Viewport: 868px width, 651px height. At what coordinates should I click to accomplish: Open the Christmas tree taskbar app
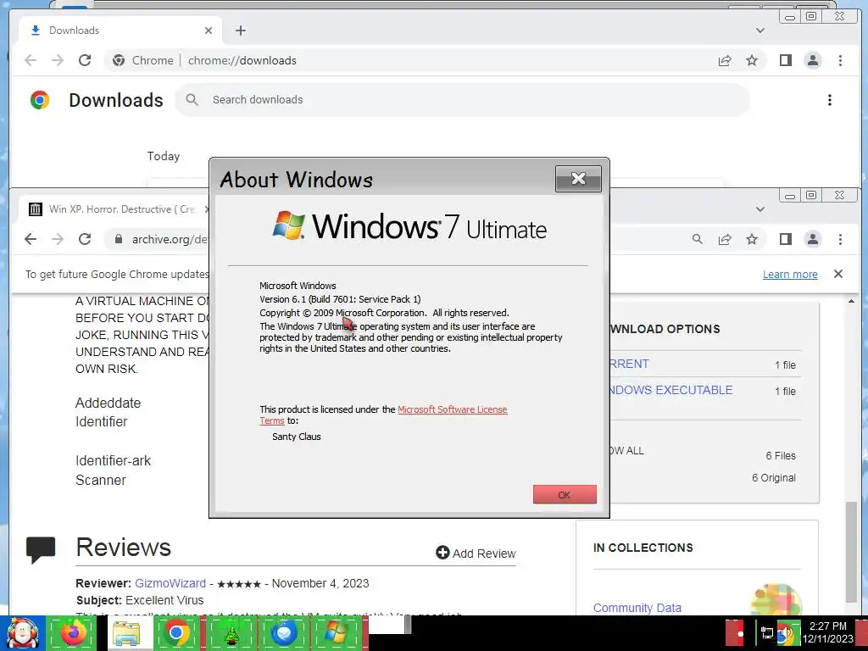(231, 632)
